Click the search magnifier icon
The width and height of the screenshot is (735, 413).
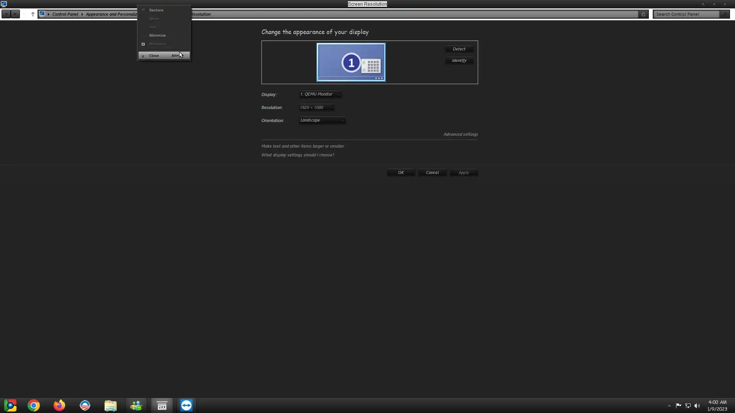click(x=724, y=14)
